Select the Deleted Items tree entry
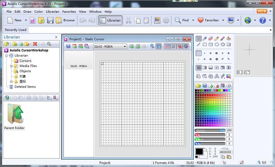The width and height of the screenshot is (275, 167). tap(25, 87)
